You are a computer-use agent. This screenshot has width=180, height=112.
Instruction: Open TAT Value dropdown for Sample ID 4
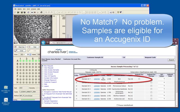pos(161,89)
